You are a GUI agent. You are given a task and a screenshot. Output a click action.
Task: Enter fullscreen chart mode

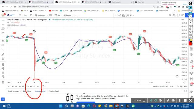(x=179, y=15)
